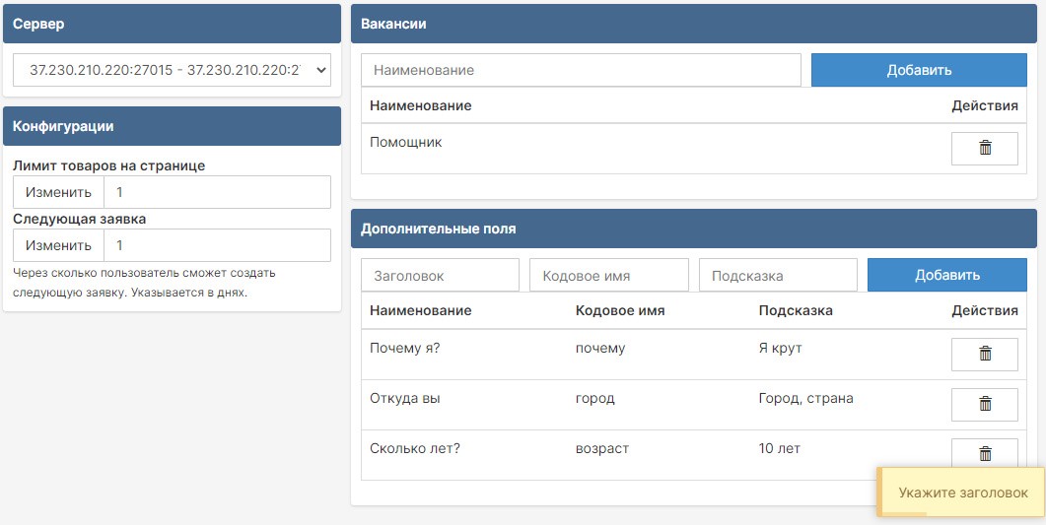1046x525 pixels.
Task: Click Добавить button in Вакансии panel
Action: [x=918, y=70]
